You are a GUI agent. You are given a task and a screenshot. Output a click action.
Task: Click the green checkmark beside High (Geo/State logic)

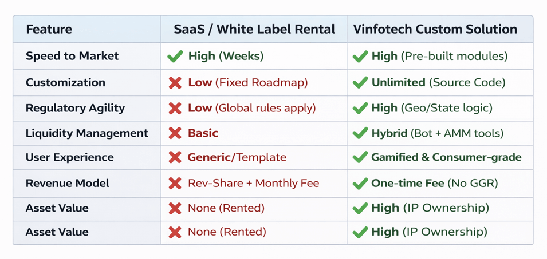click(360, 108)
